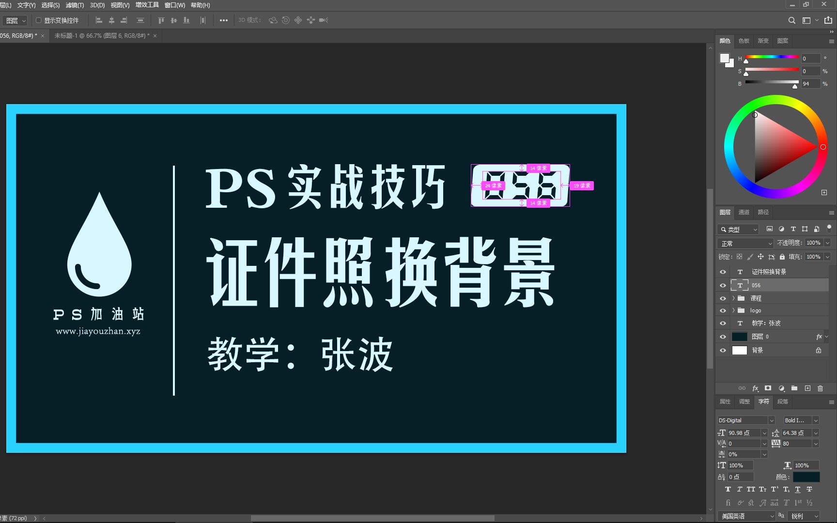The height and width of the screenshot is (523, 837).
Task: Open the 美国英语 language dropdown
Action: click(x=746, y=516)
